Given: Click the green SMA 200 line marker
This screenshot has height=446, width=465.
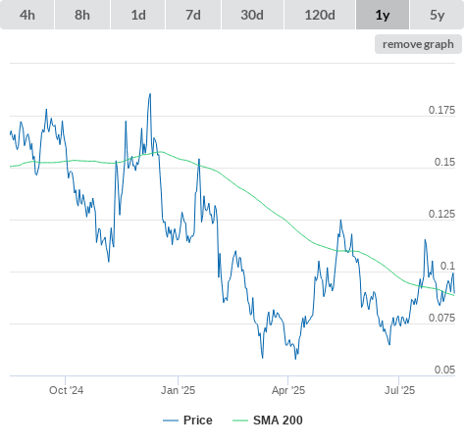Looking at the screenshot, I should 240,421.
